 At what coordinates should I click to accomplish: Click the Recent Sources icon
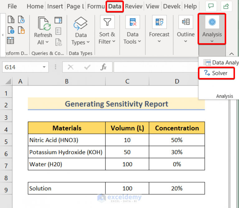pos(21,20)
